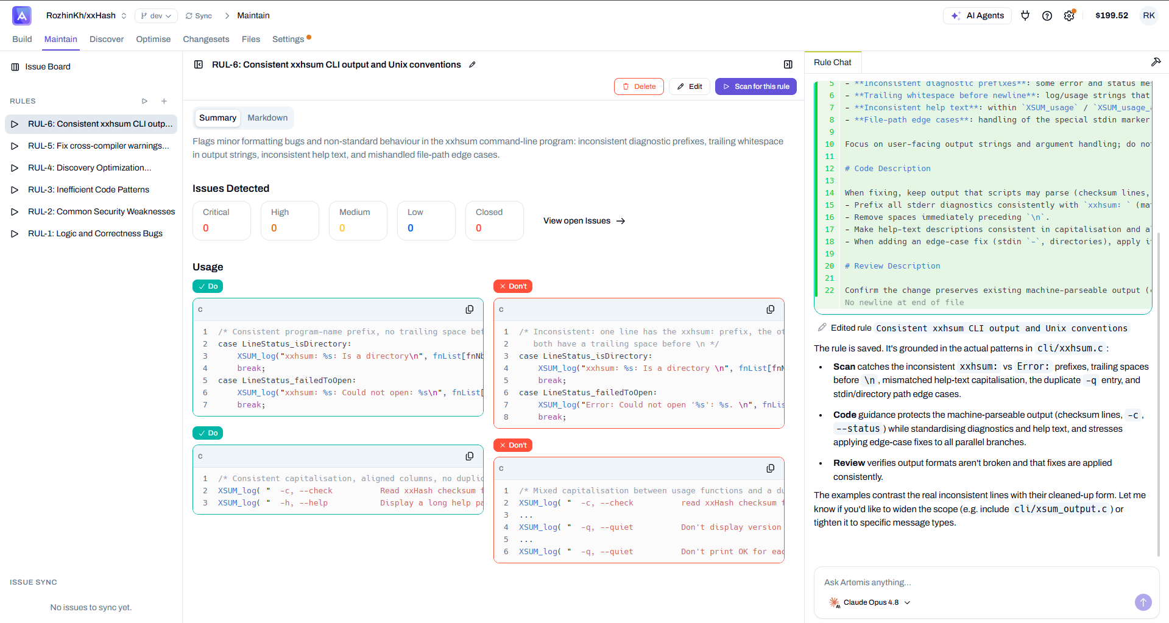Image resolution: width=1169 pixels, height=623 pixels.
Task: Copy the second Don't code example
Action: tap(771, 468)
